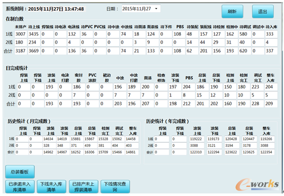The width and height of the screenshot is (284, 196).
Task: Click the 2线 装配线 cell 44
Action: (x=205, y=42)
